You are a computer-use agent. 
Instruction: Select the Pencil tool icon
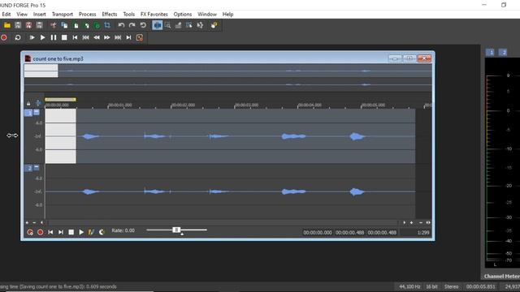click(179, 25)
